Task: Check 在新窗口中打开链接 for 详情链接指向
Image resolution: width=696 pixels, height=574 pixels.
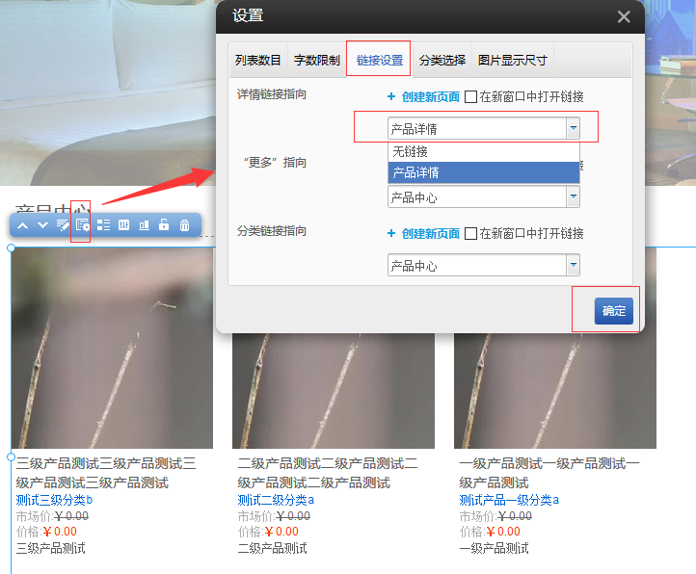Action: 471,97
